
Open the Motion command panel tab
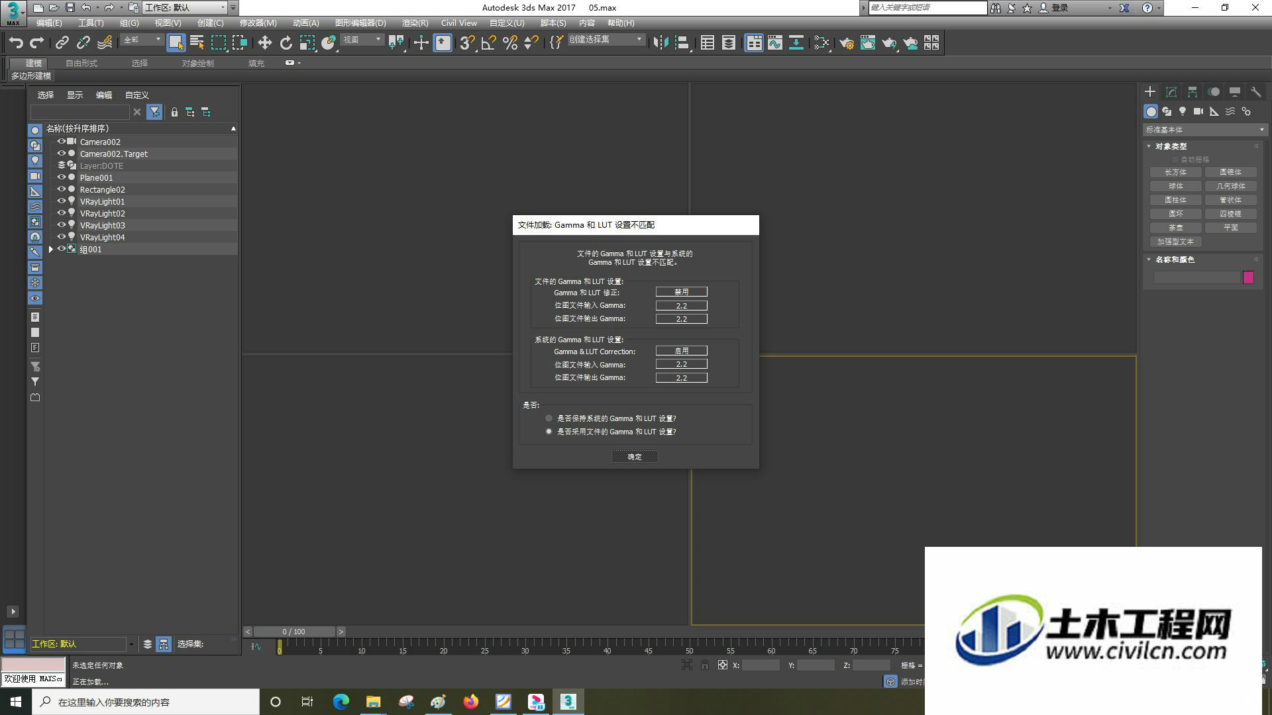pos(1214,92)
